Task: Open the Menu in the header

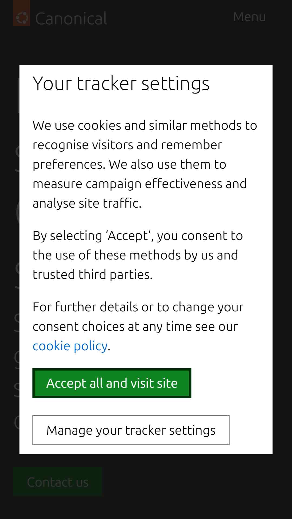Action: point(249,17)
